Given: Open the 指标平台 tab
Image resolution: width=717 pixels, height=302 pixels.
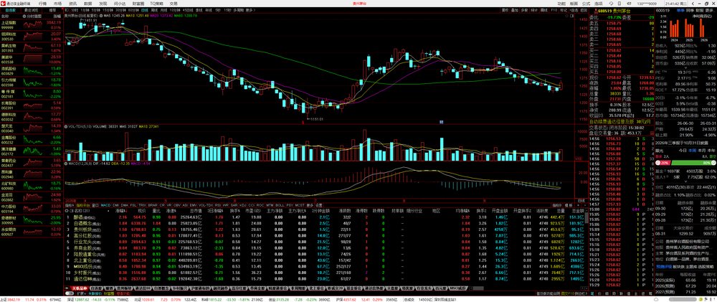Looking at the screenshot, I should coord(82,205).
